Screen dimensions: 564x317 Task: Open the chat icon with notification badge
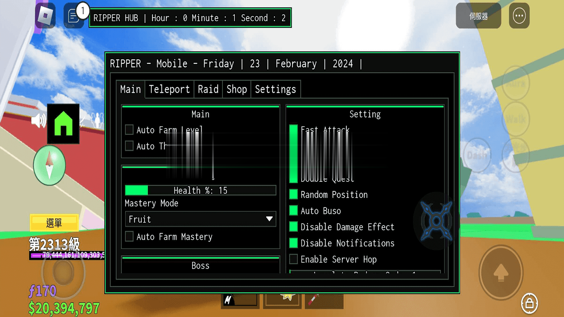(74, 16)
